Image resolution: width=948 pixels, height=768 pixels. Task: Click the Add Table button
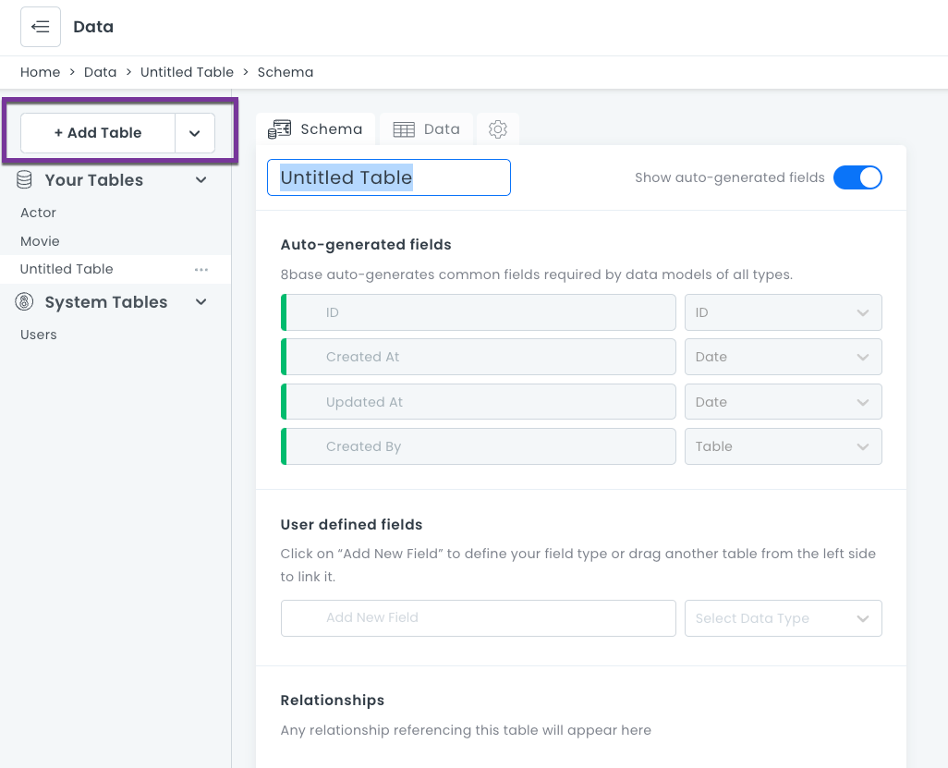[98, 133]
